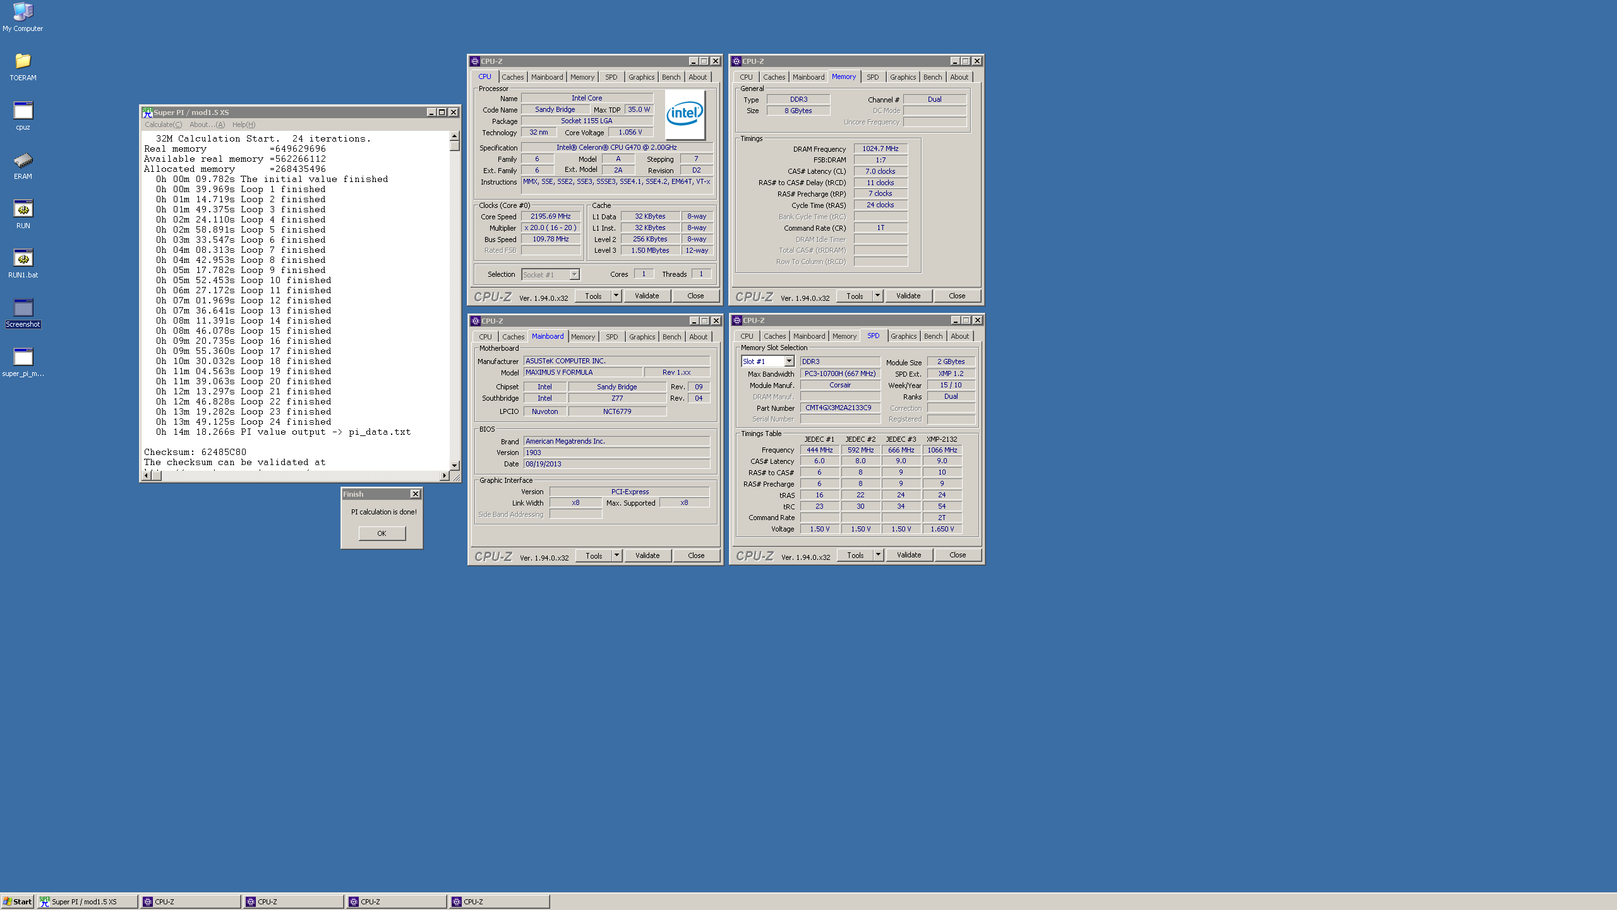Minimize the CPU-Z Mainboard tab window
1617x910 pixels.
(x=694, y=321)
